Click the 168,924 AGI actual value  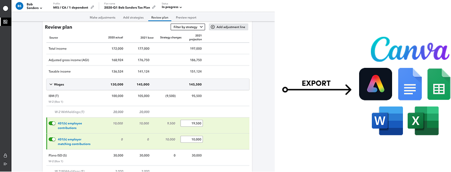point(117,60)
